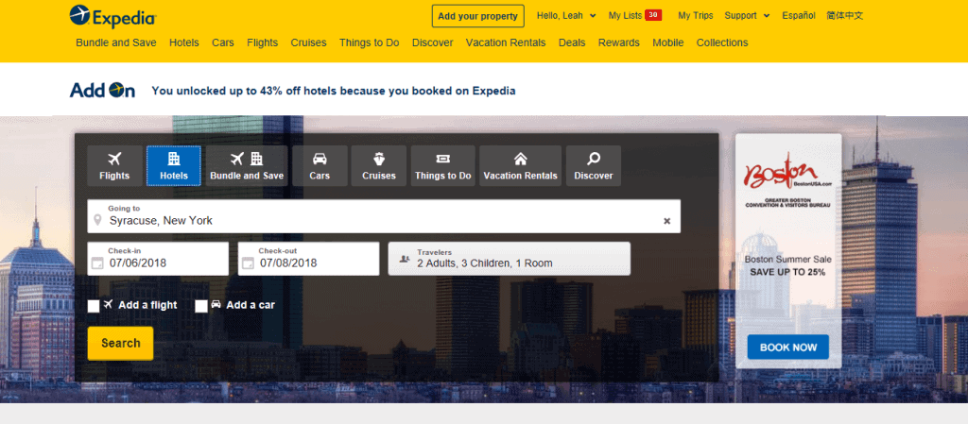The image size is (968, 424).
Task: Click the yellow Search button
Action: [x=120, y=344]
